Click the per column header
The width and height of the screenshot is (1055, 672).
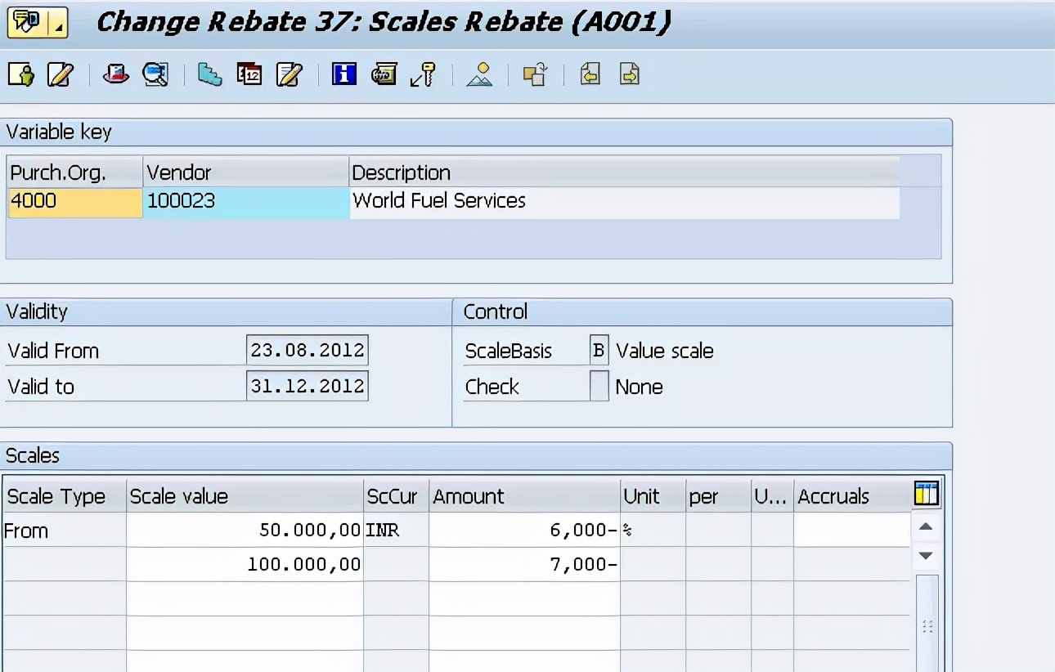click(718, 496)
